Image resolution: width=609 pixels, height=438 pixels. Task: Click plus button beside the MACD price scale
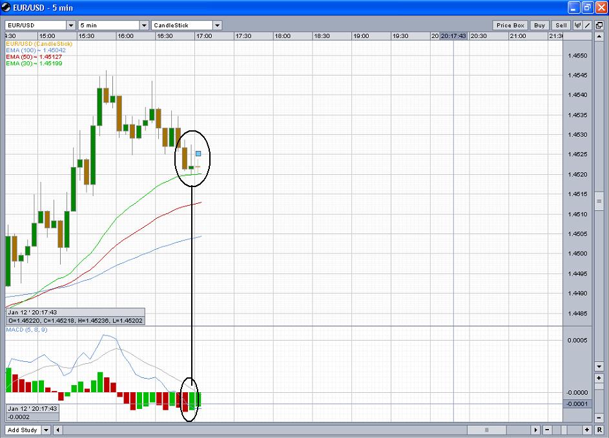pyautogui.click(x=599, y=378)
